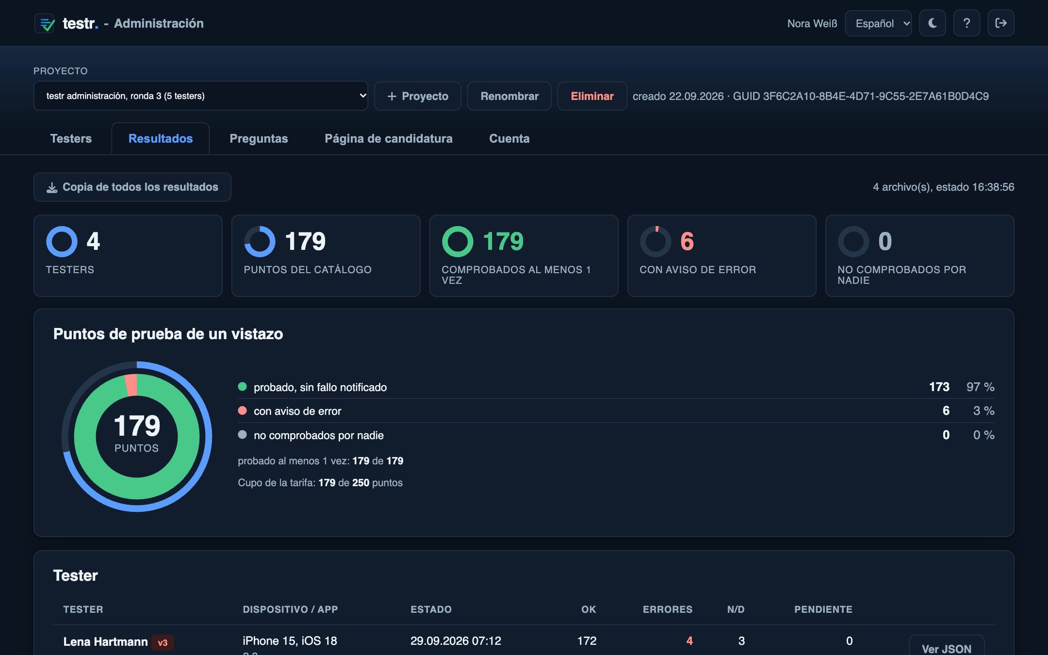
Task: Open the Español language dropdown
Action: [x=878, y=23]
